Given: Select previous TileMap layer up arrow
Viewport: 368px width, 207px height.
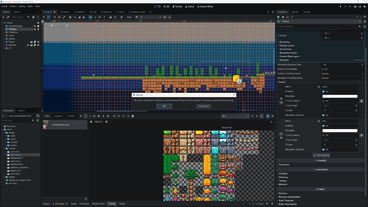Looking at the screenshot, I should tap(252, 116).
